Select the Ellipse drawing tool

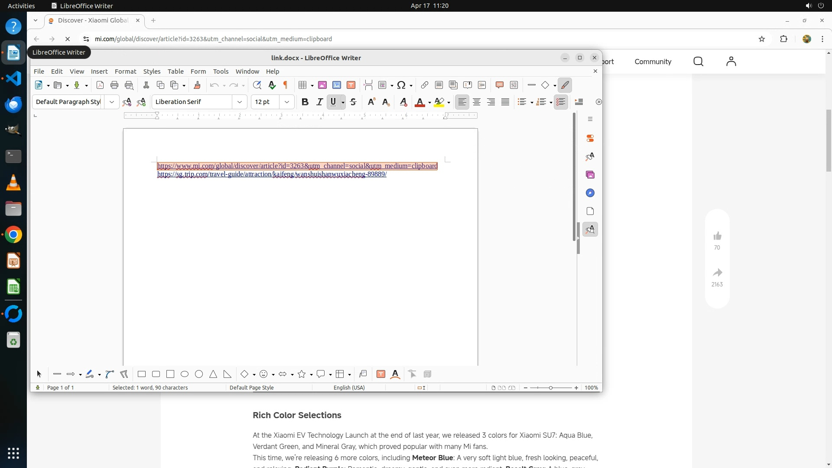coord(185,374)
